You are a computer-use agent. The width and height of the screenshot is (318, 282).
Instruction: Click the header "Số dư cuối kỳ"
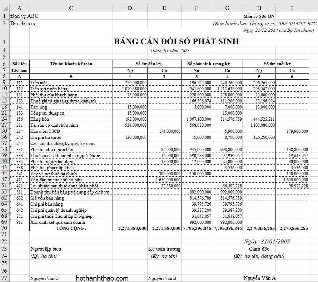point(277,64)
